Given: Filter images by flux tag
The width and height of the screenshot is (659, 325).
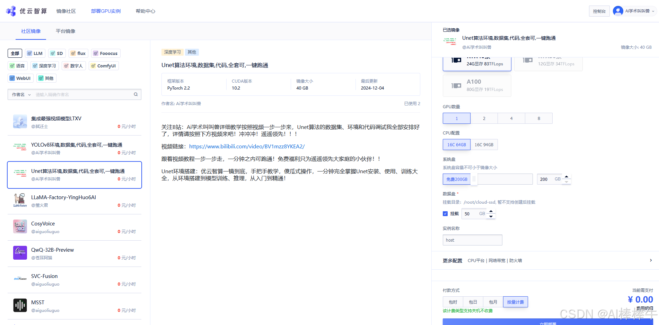Looking at the screenshot, I should point(78,53).
